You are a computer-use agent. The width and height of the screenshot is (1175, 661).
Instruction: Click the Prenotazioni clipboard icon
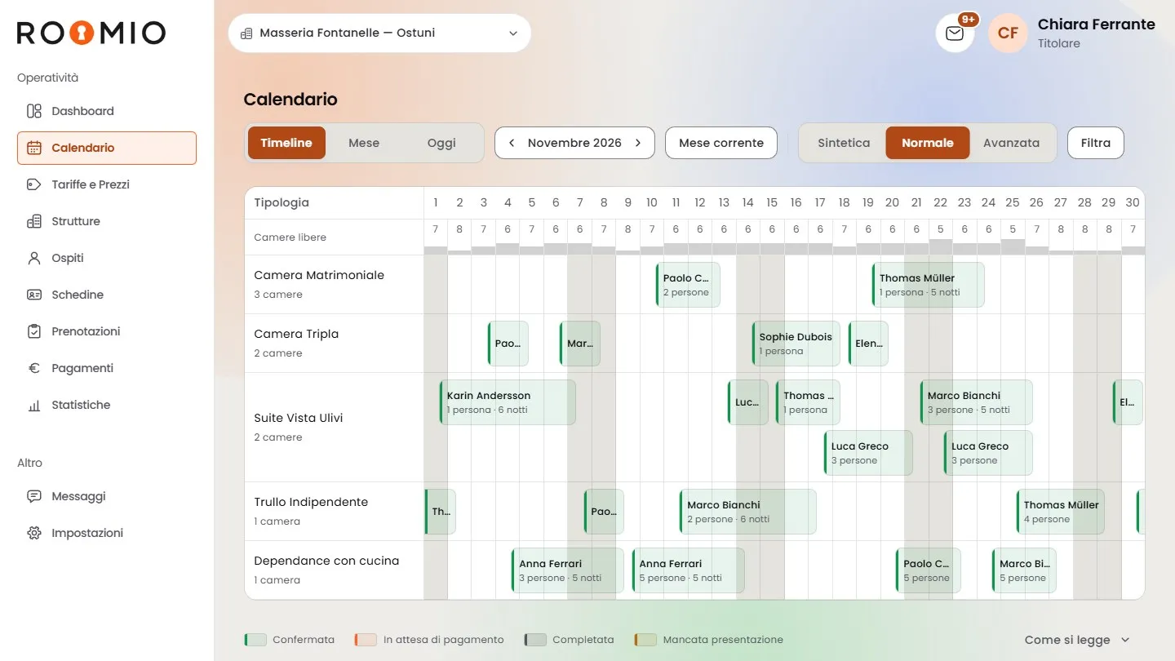[x=34, y=331]
